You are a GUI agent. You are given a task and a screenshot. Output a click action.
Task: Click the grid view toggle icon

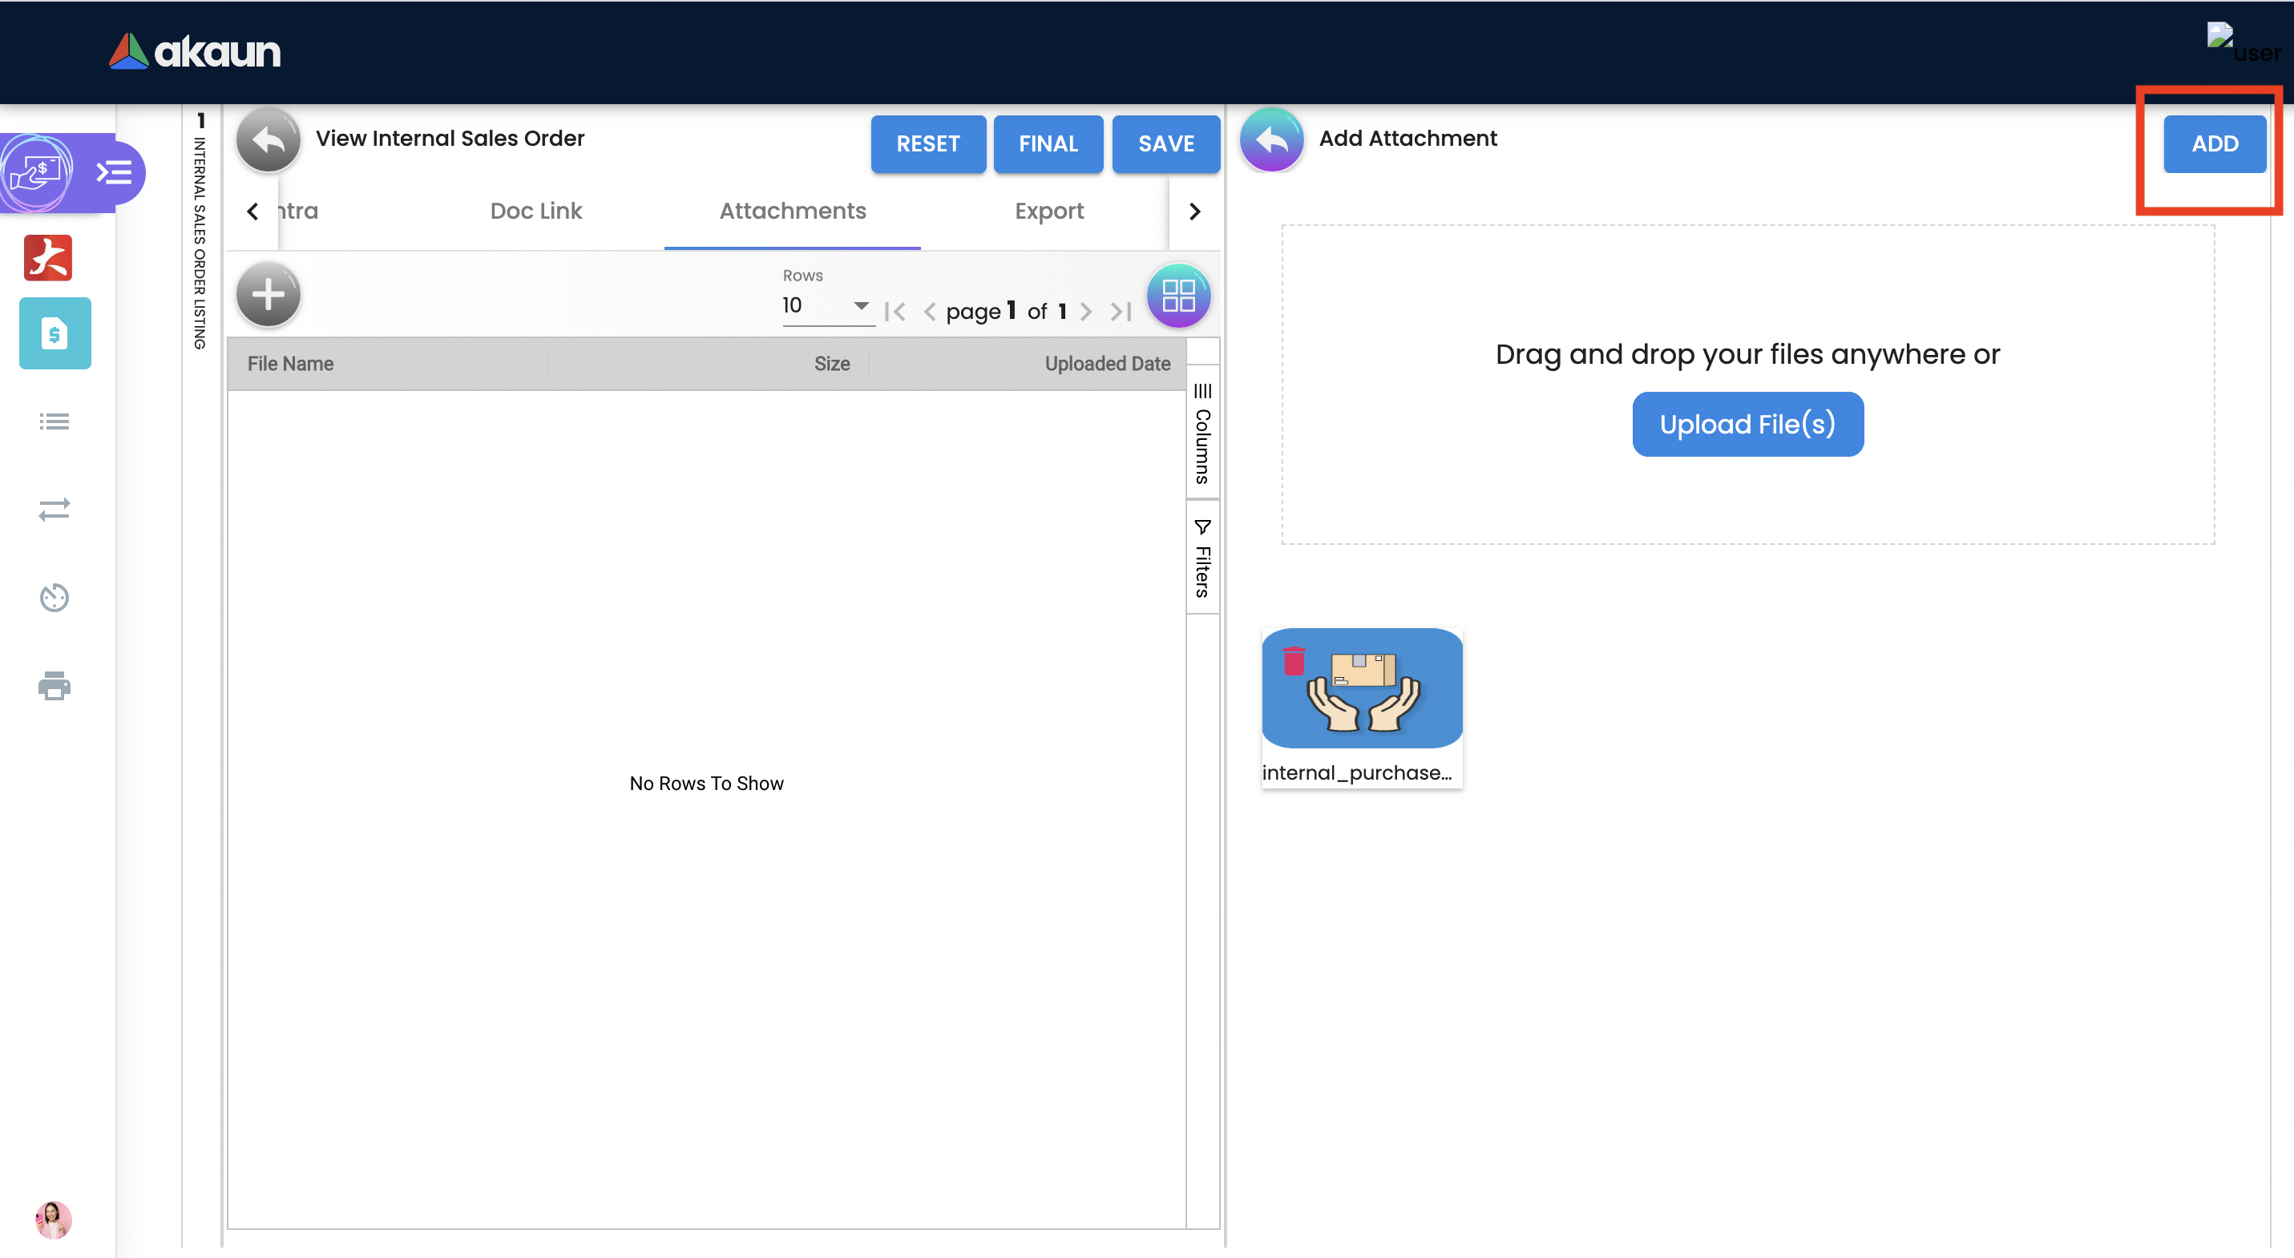click(x=1177, y=296)
